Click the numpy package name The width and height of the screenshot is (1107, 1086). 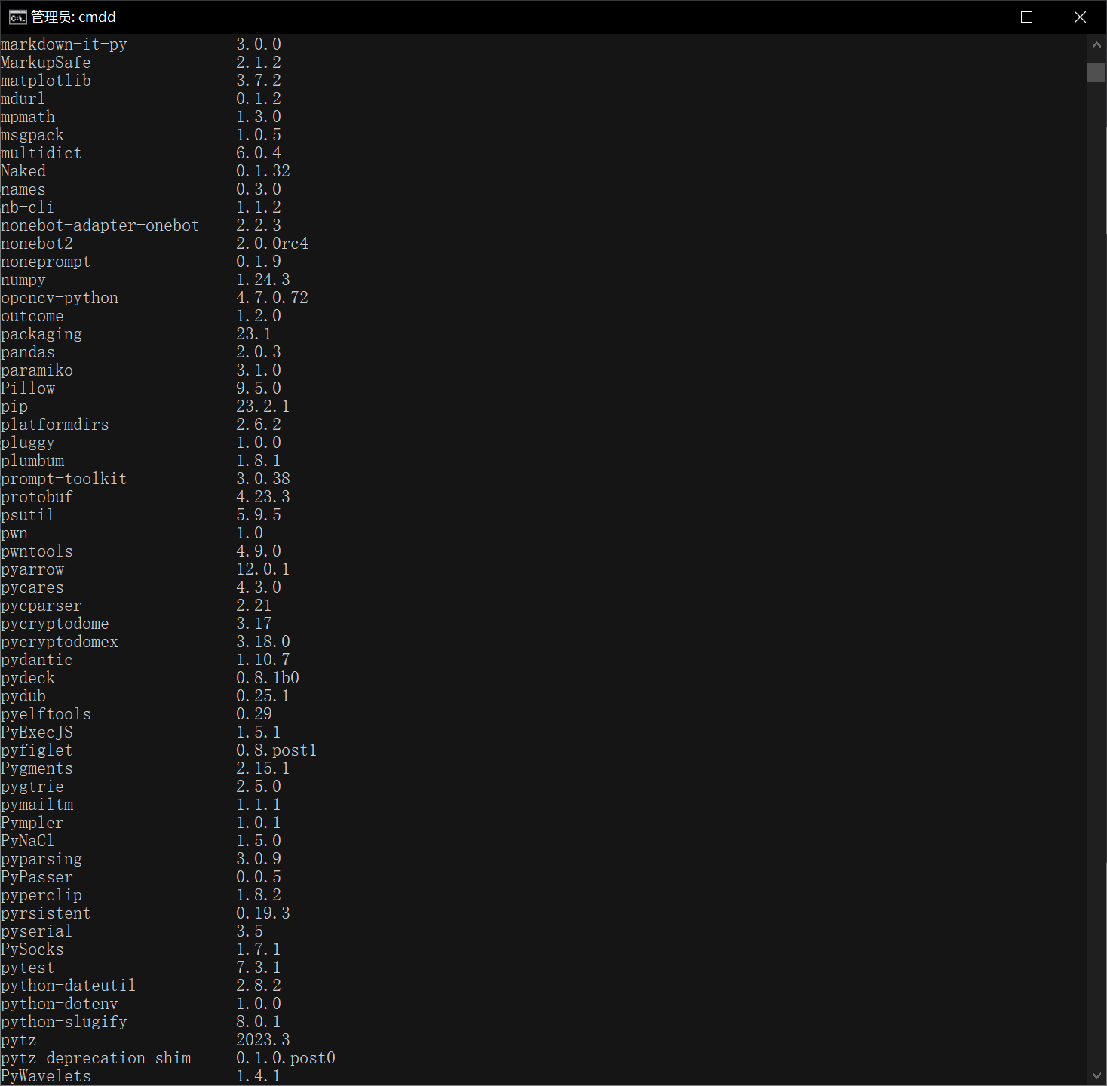23,280
